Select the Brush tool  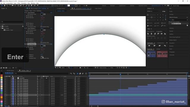click(x=26, y=6)
